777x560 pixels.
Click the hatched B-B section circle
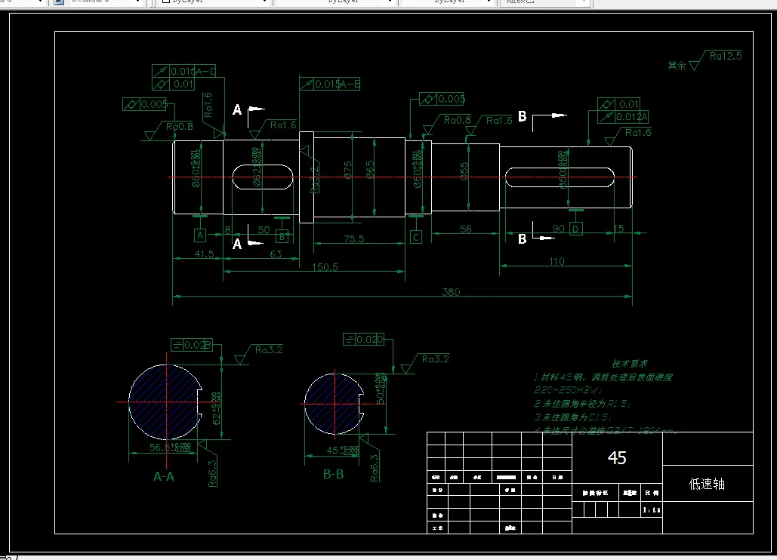334,404
